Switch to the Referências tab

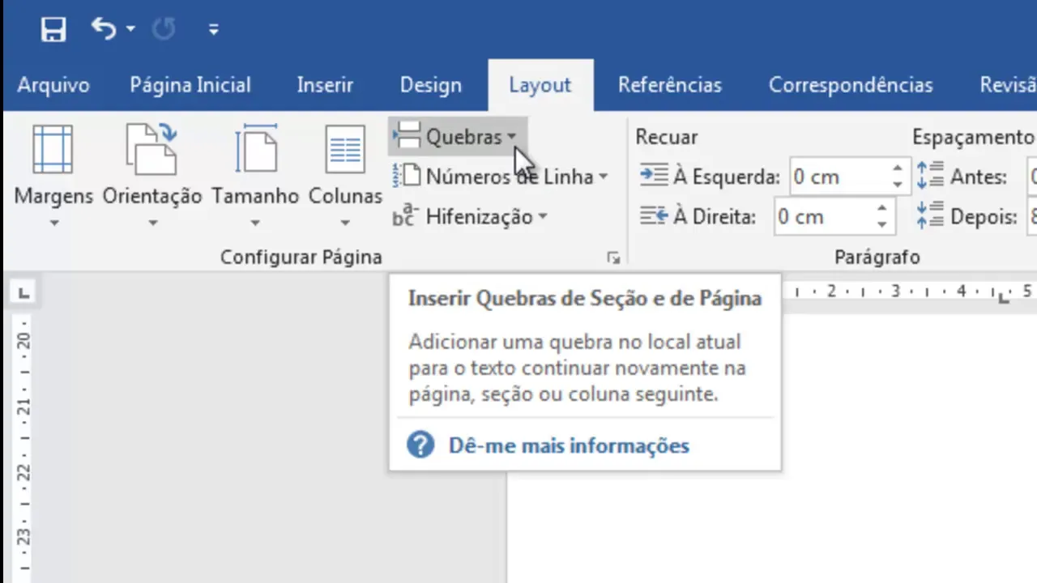[669, 85]
